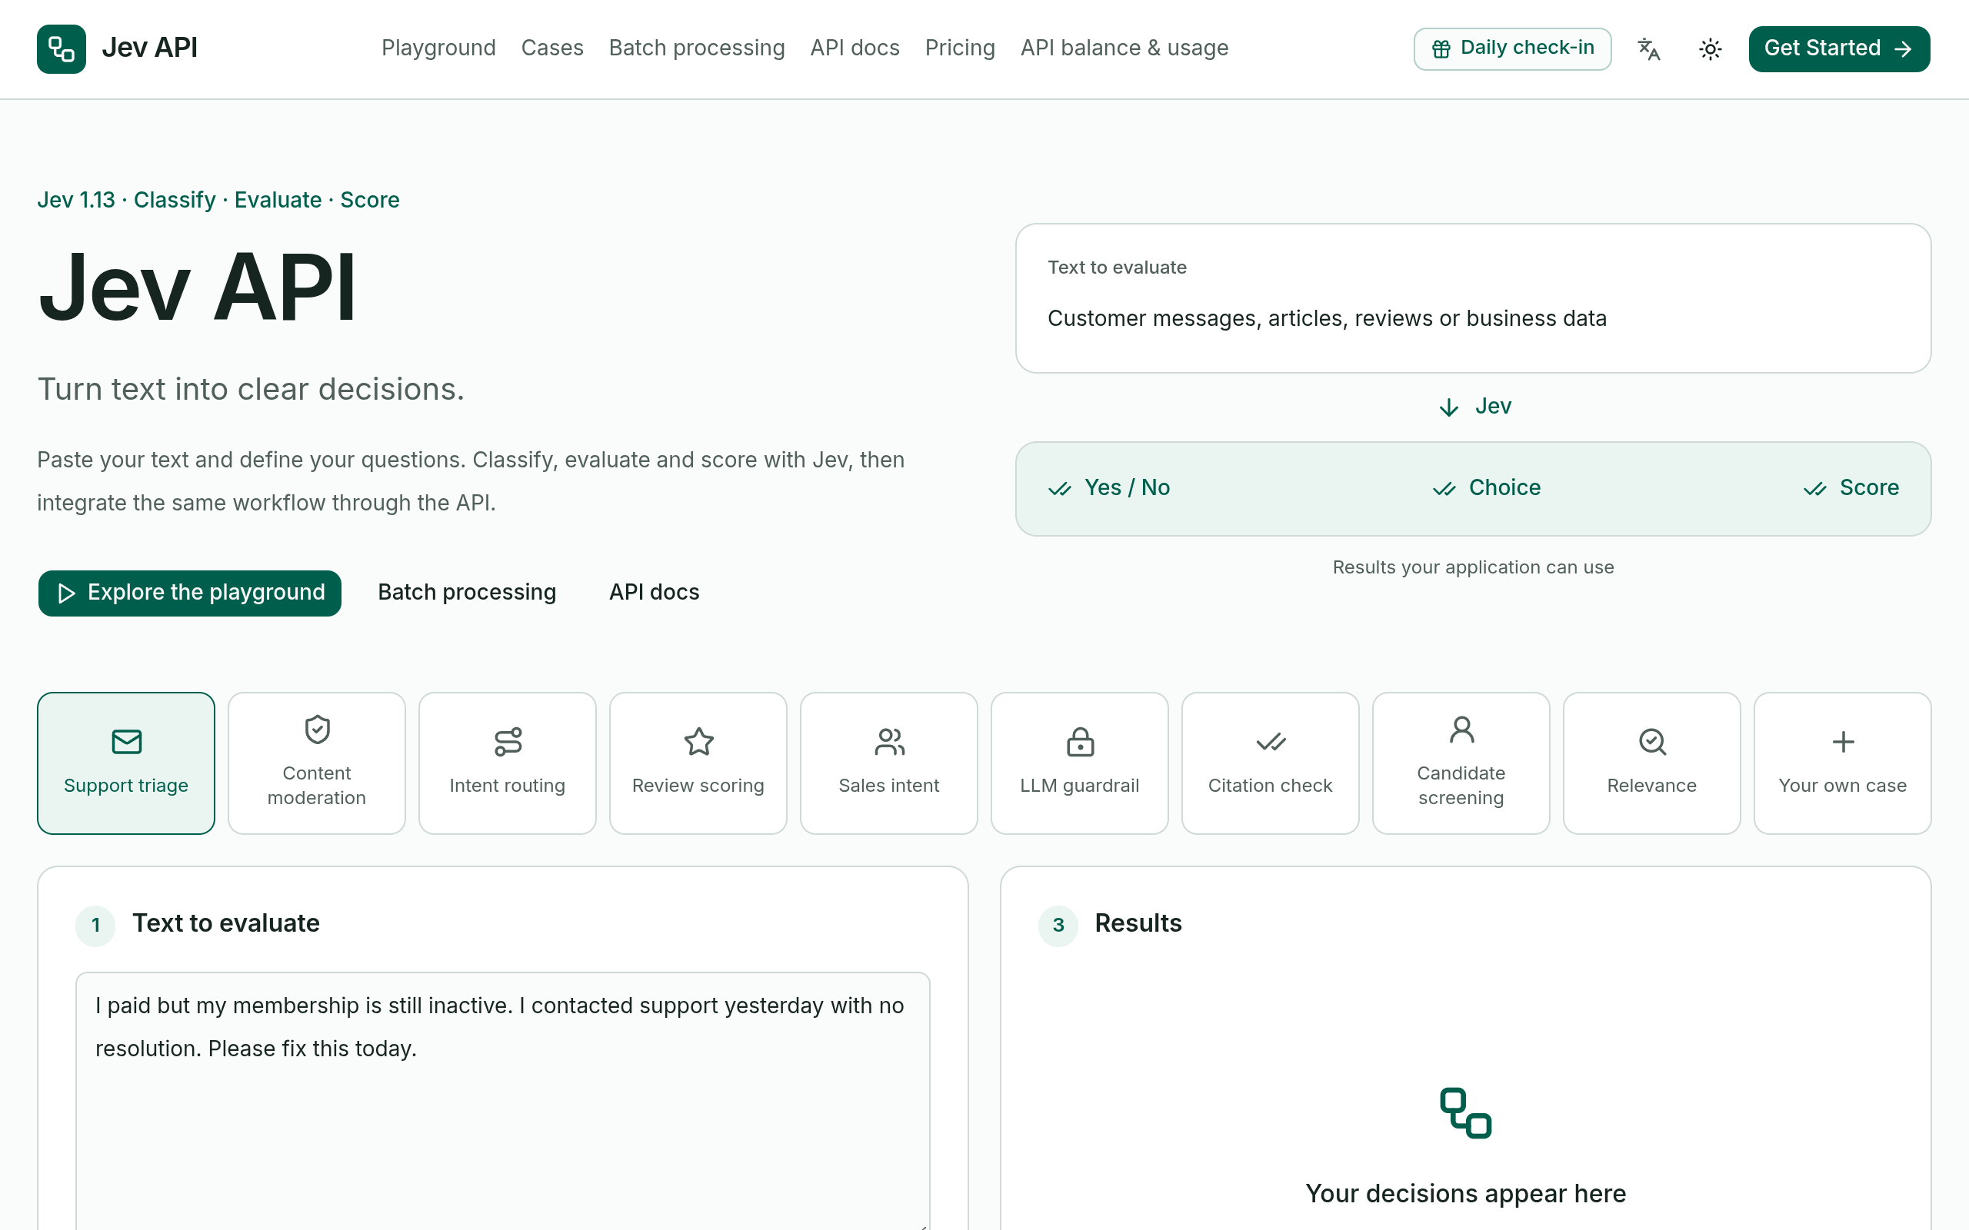Image resolution: width=1969 pixels, height=1230 pixels.
Task: Click the Get Started button
Action: [x=1839, y=48]
